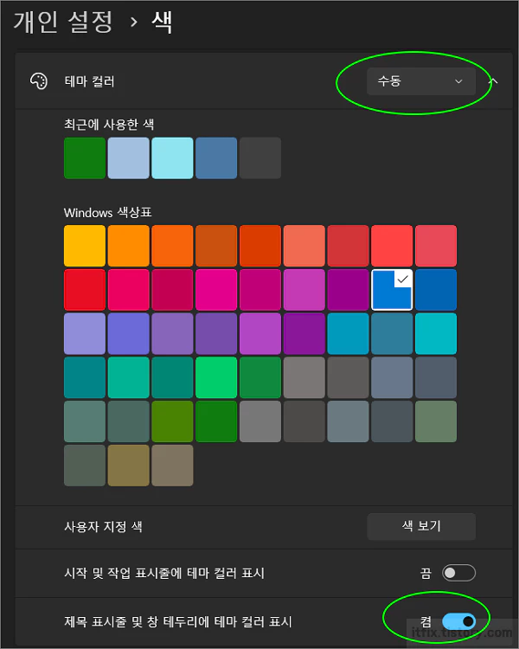The height and width of the screenshot is (649, 519).
Task: Pick the recent steel blue swatch
Action: tap(216, 158)
